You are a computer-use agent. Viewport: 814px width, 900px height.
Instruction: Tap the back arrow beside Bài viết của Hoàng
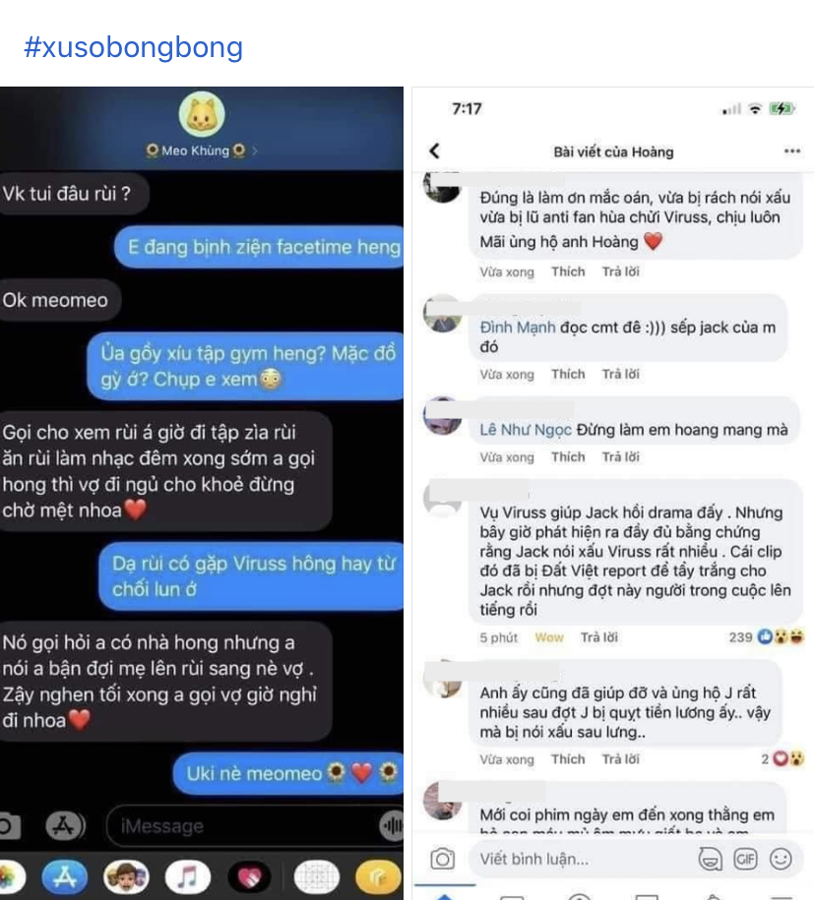coord(435,150)
